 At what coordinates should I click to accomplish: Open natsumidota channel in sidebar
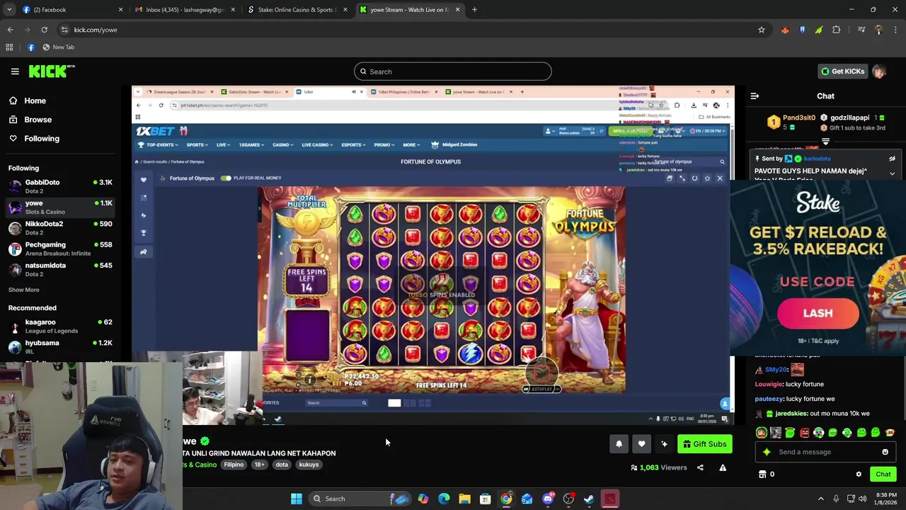[60, 269]
